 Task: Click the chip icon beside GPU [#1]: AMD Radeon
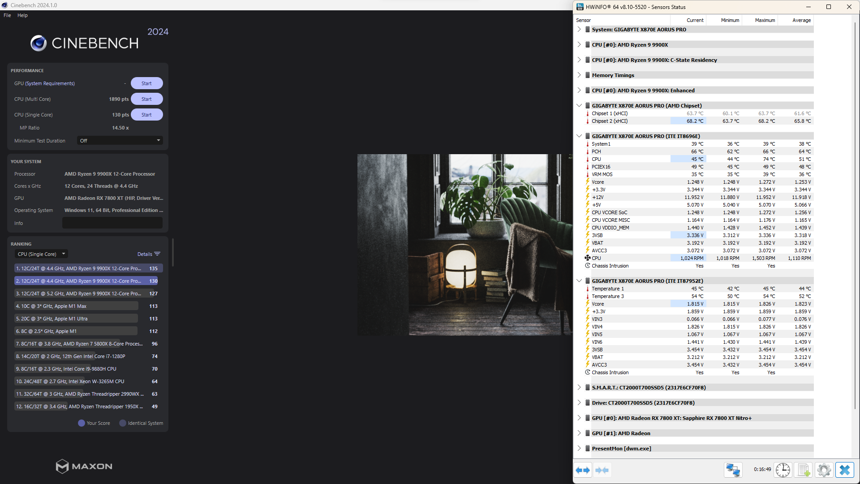coord(587,433)
